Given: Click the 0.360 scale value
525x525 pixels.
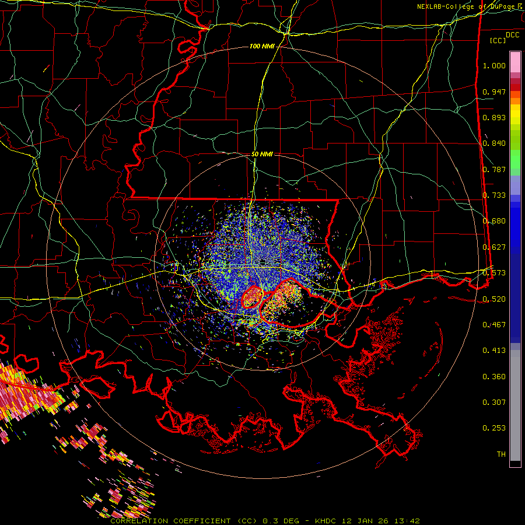Looking at the screenshot, I should [494, 377].
